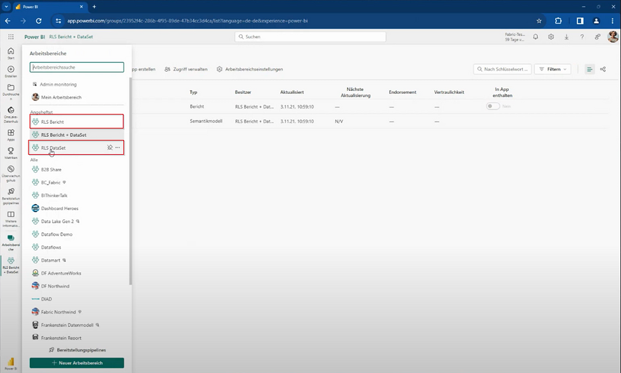Click Neuer Arbeitsbereich button
The image size is (621, 373).
point(77,363)
